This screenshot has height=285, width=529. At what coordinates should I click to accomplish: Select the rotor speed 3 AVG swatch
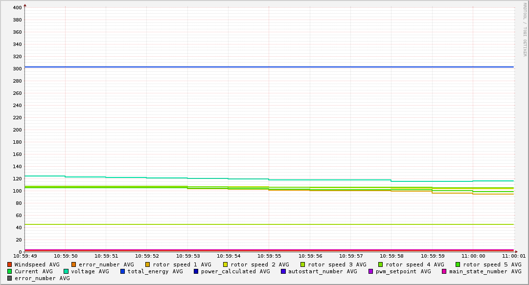(303, 264)
